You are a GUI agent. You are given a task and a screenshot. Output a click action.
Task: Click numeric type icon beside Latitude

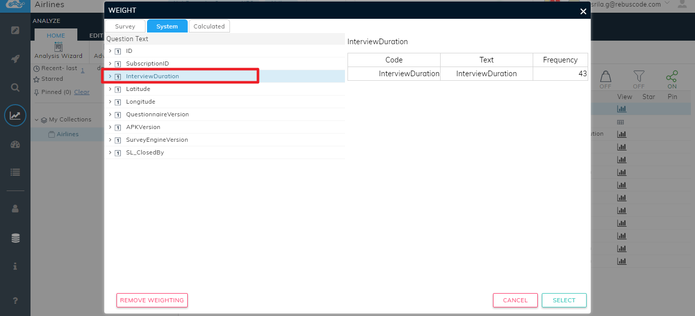click(x=118, y=89)
